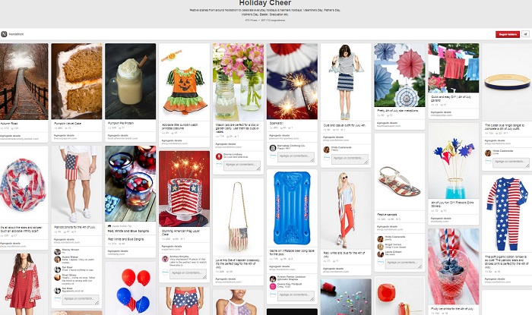Screen dimensions: 532x315
Task: Open the pumpkin princess costume pin image
Action: (x=184, y=82)
